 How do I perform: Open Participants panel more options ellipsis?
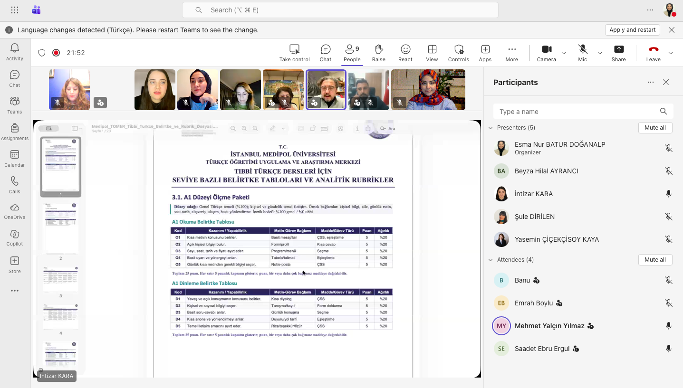[651, 82]
